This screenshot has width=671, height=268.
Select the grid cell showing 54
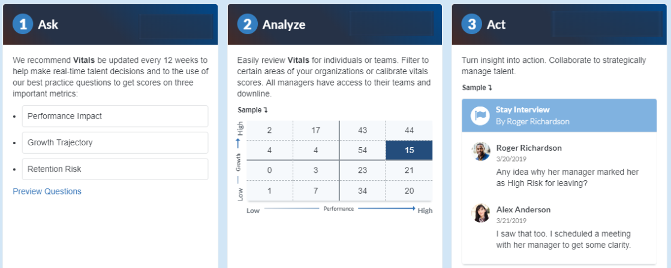pyautogui.click(x=362, y=150)
